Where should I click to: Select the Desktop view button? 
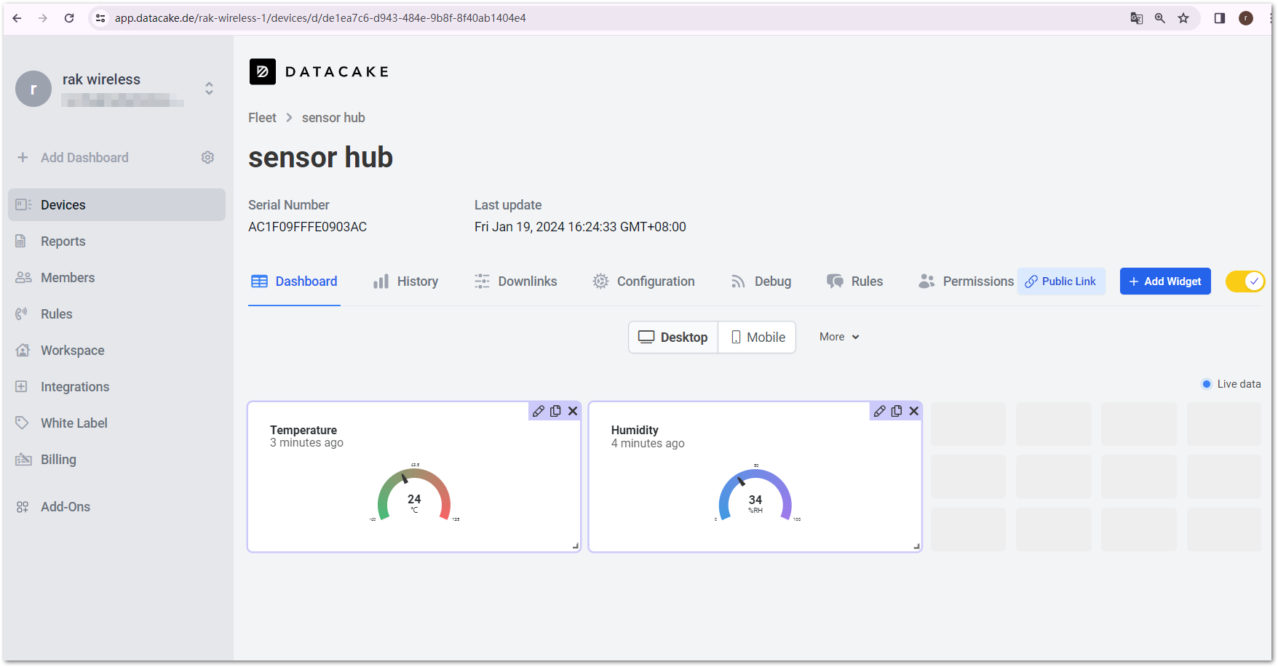[673, 338]
